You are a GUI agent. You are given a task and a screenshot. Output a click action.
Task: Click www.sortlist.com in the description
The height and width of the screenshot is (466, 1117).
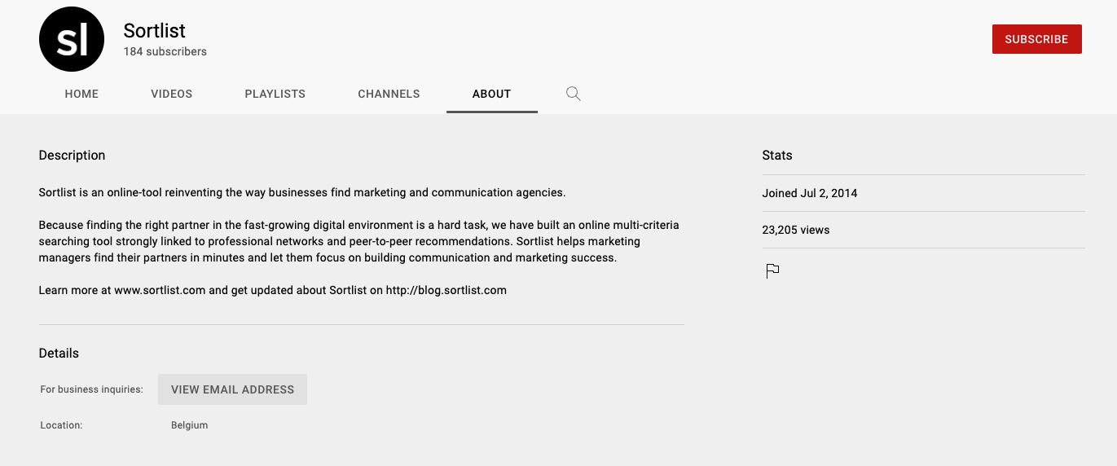pos(160,290)
